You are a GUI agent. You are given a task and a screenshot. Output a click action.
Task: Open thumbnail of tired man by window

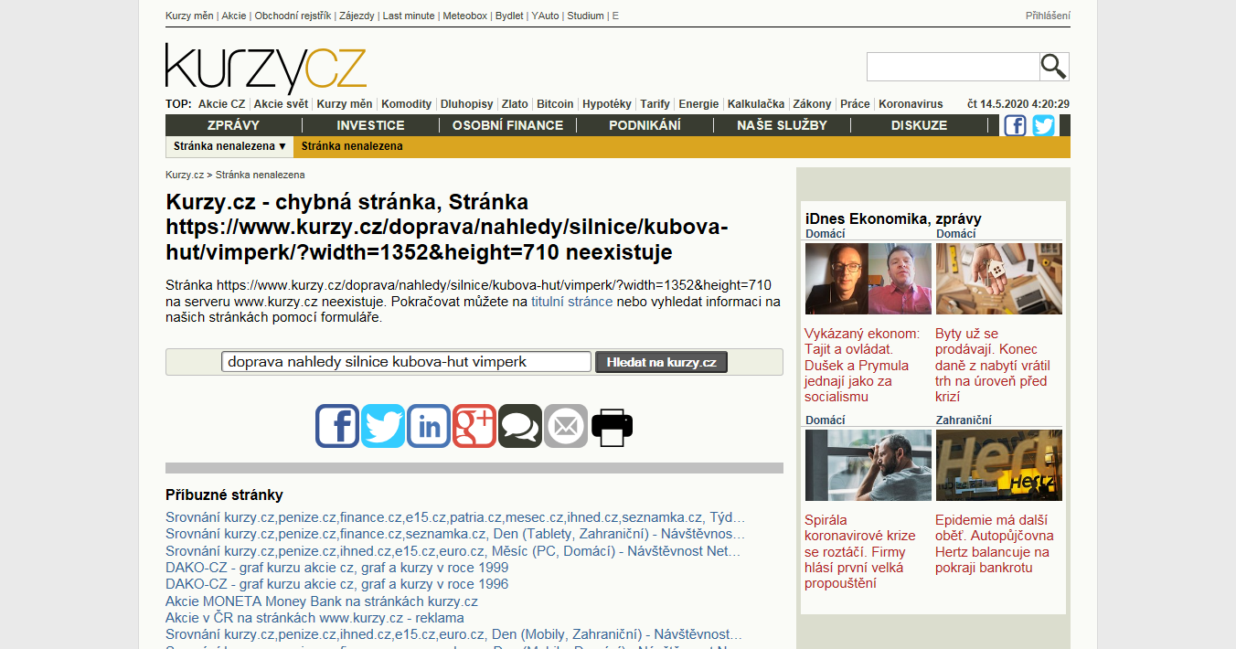pos(868,465)
